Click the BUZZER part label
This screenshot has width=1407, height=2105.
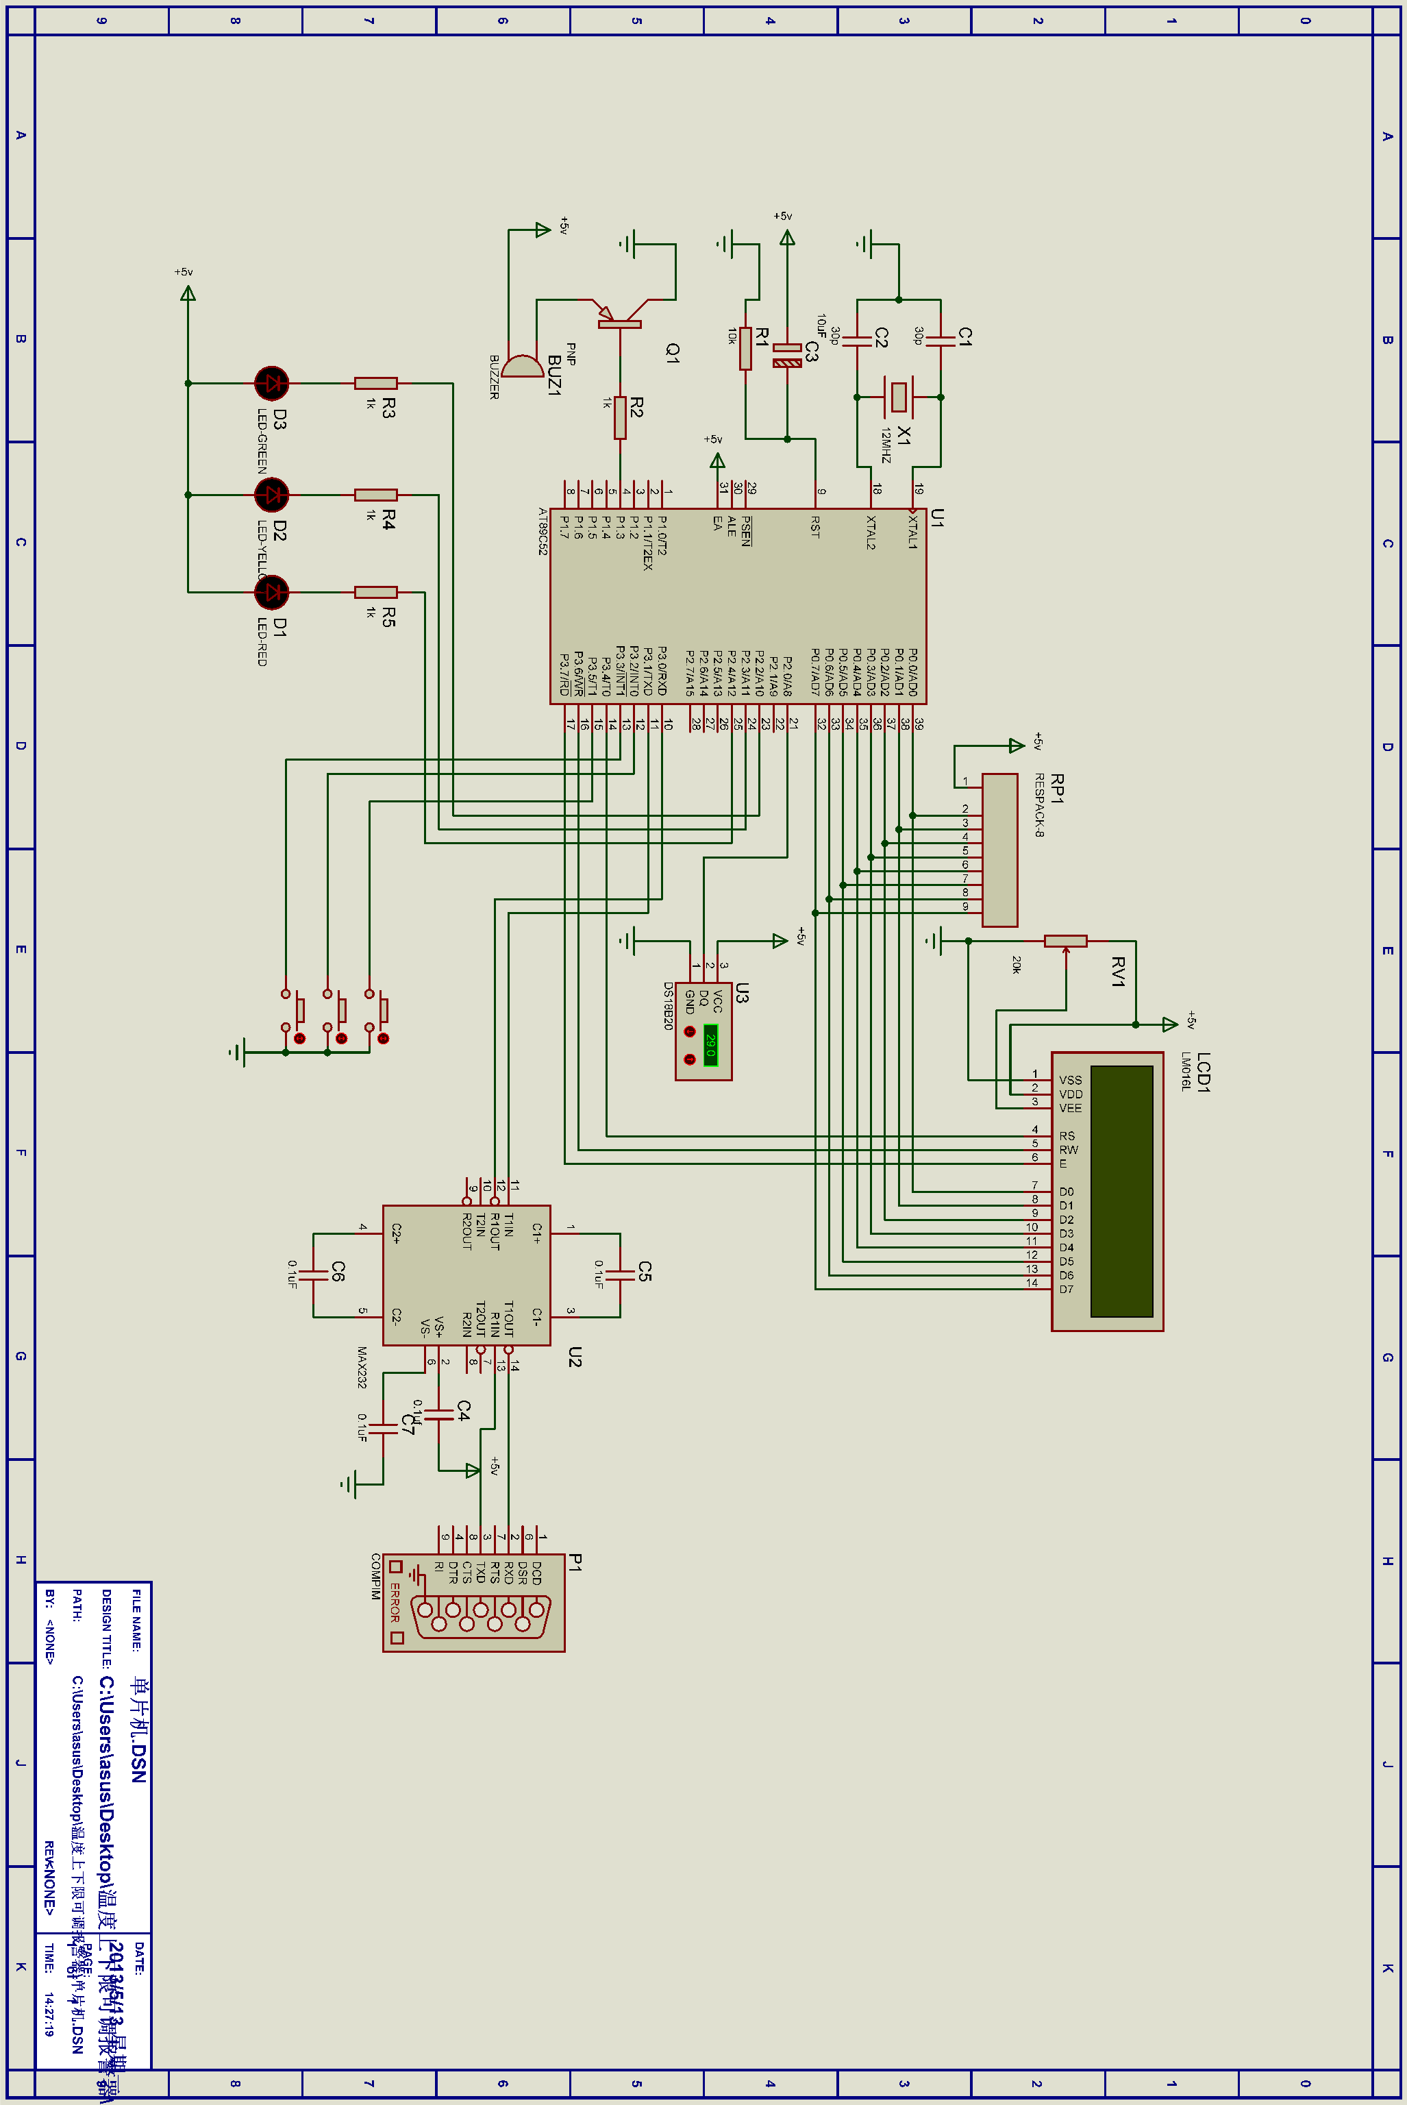[x=493, y=377]
